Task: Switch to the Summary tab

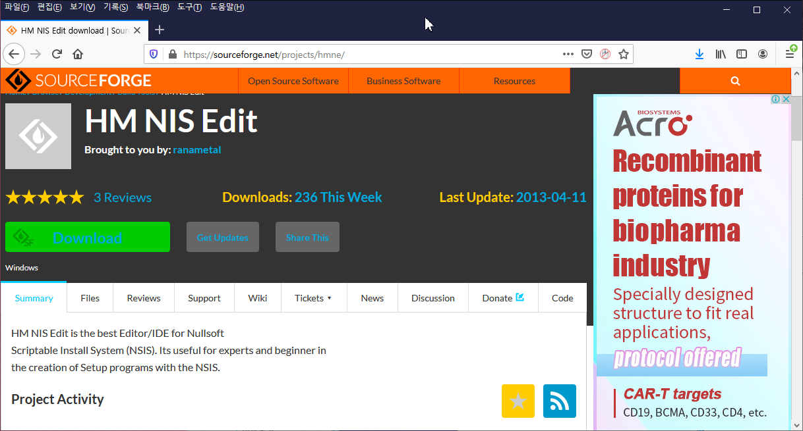Action: (x=34, y=298)
